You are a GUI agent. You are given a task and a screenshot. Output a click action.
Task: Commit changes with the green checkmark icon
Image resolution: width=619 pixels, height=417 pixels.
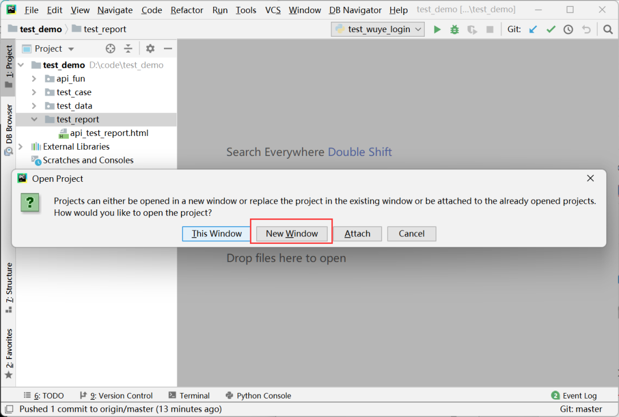point(551,30)
